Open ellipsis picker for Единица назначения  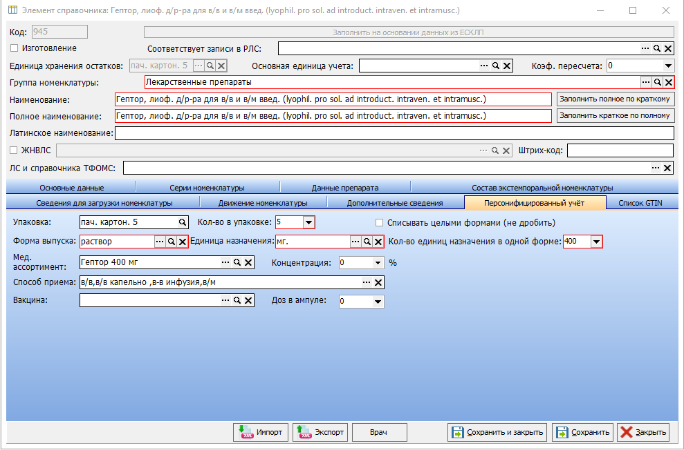[356, 242]
